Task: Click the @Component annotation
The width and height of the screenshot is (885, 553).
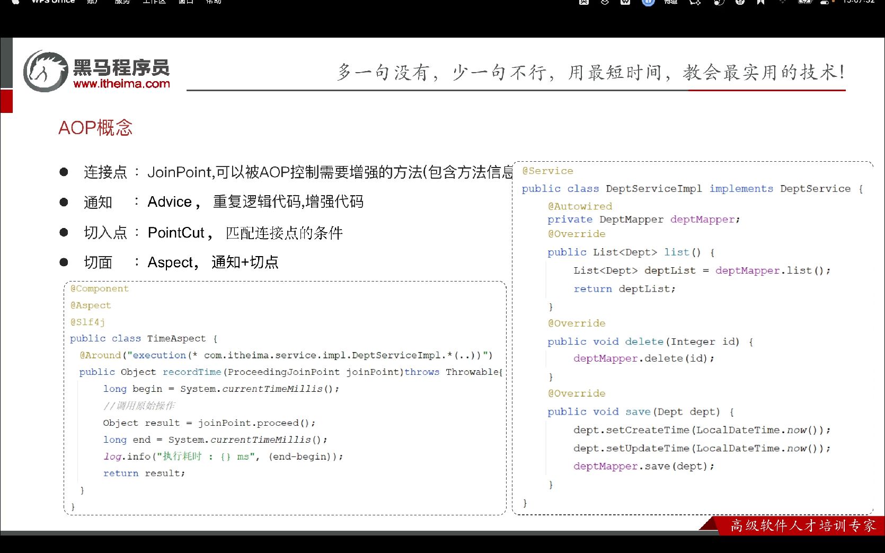Action: pos(100,288)
